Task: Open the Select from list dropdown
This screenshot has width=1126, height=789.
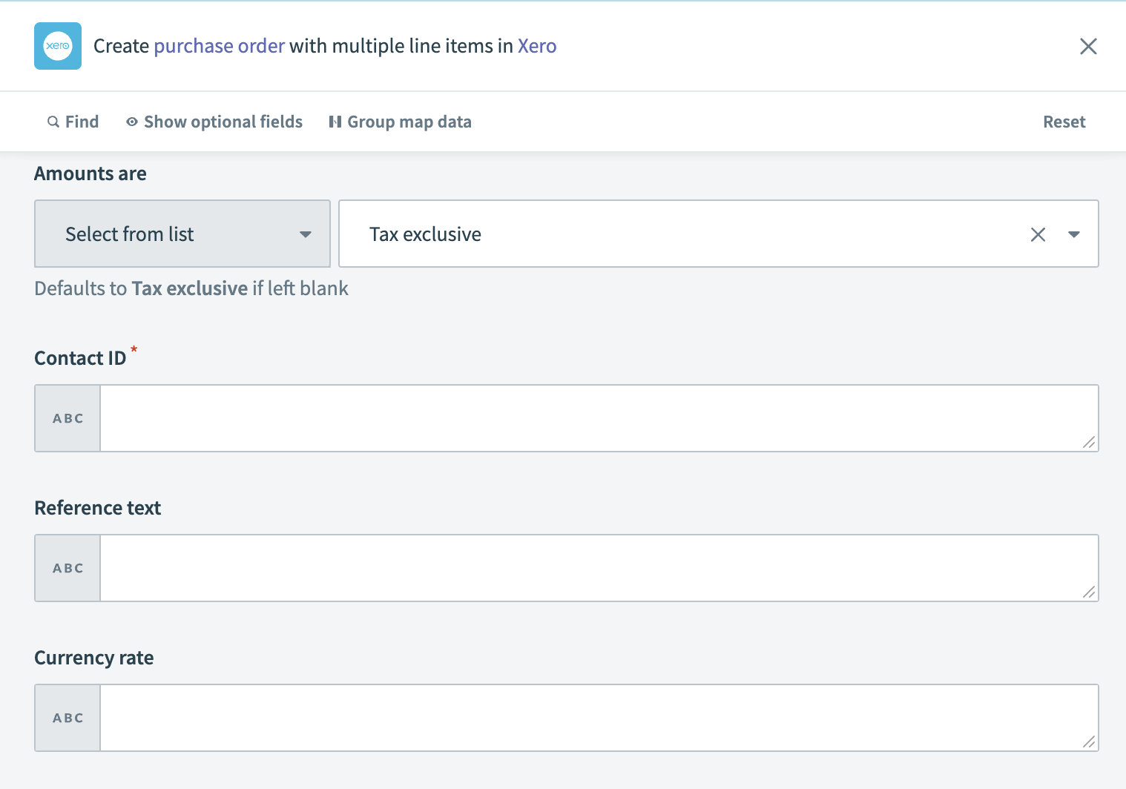Action: (x=182, y=234)
